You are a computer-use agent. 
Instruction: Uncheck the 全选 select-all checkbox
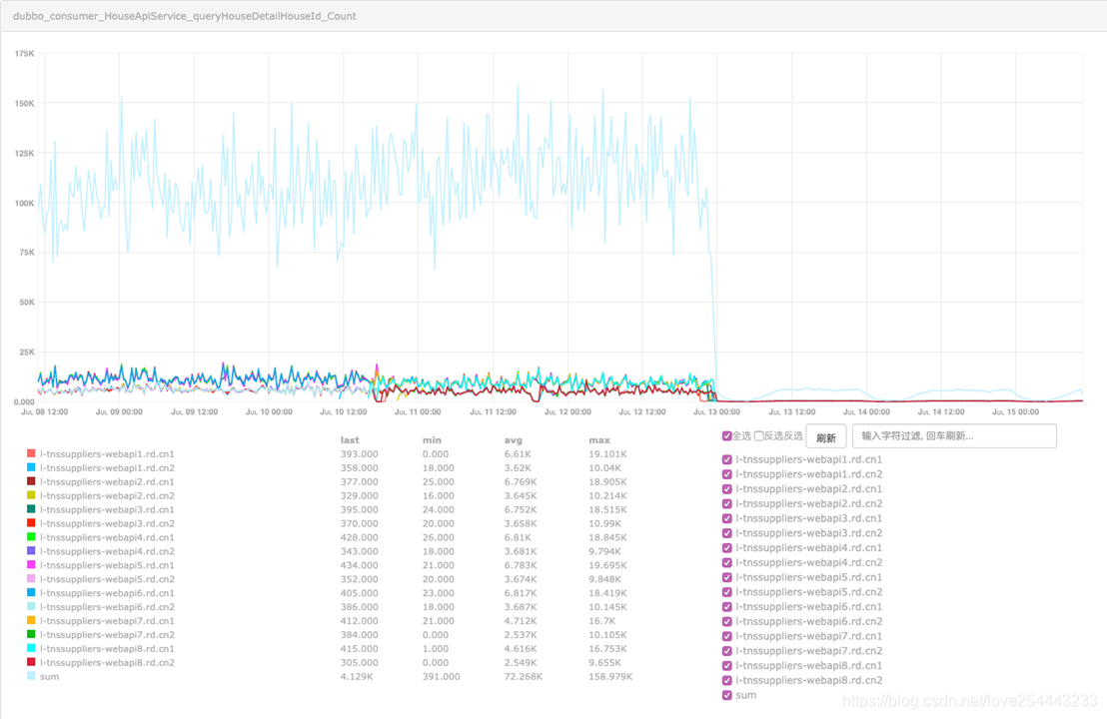[x=726, y=436]
